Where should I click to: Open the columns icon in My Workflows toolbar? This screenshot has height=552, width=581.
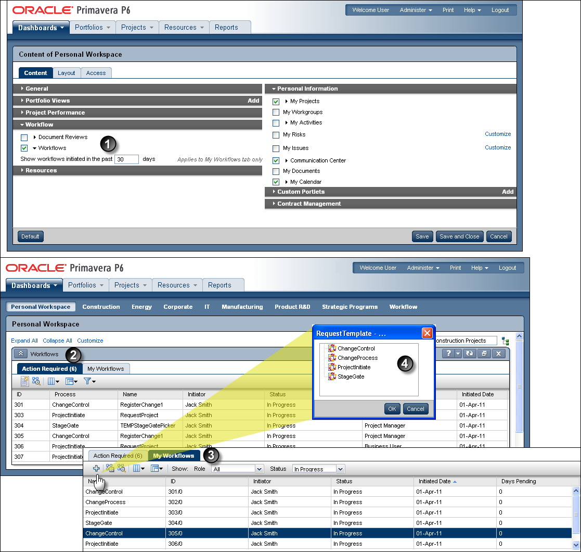[x=138, y=468]
